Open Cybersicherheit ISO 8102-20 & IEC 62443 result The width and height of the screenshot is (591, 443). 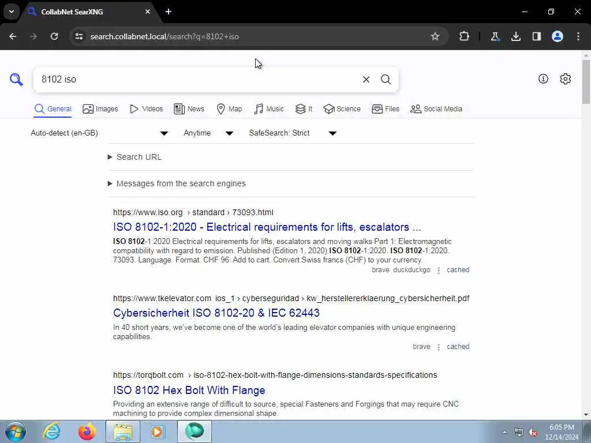[216, 313]
